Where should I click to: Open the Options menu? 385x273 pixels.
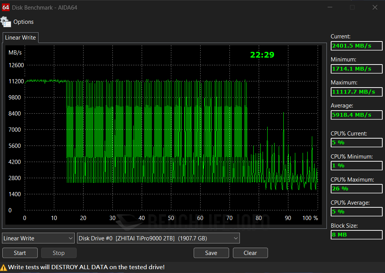click(x=23, y=22)
